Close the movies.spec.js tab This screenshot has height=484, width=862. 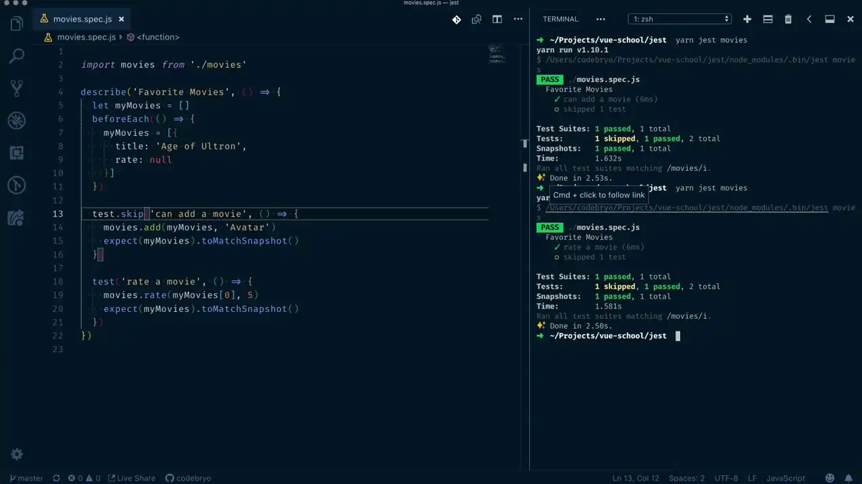tap(121, 19)
